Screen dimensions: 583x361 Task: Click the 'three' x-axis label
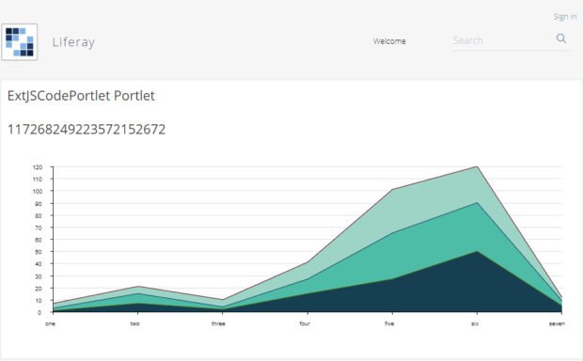218,323
